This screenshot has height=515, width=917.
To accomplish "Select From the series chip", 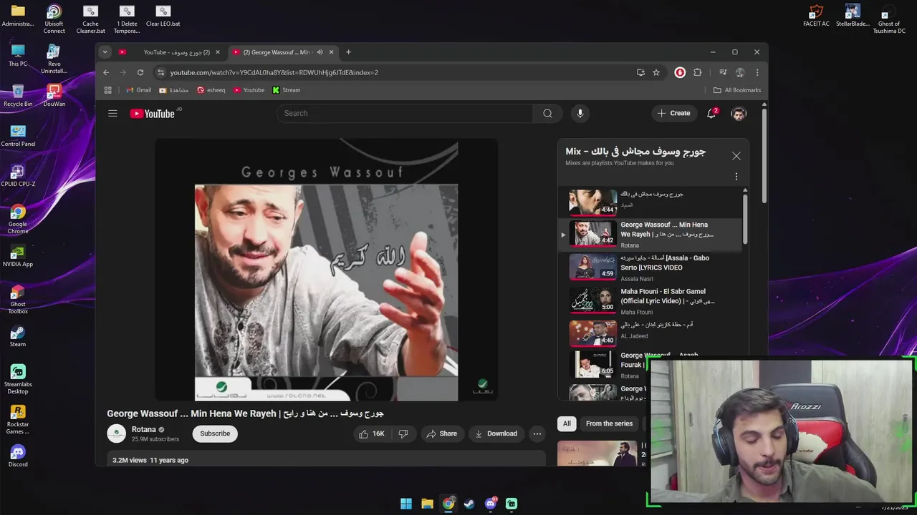I will [609, 423].
